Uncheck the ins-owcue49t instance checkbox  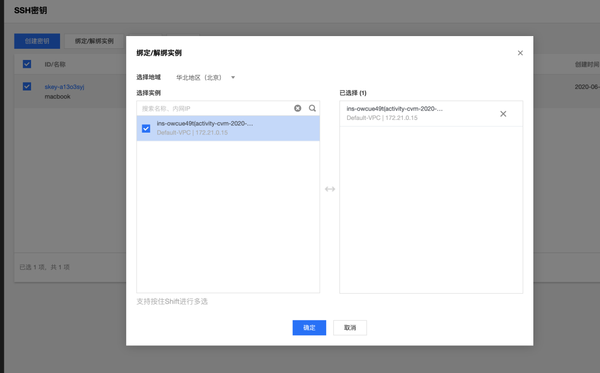pyautogui.click(x=145, y=128)
